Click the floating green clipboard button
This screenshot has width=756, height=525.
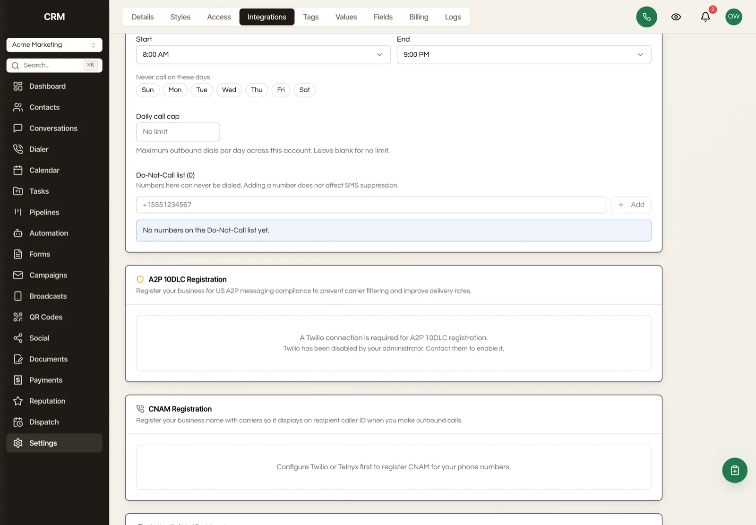coord(735,470)
